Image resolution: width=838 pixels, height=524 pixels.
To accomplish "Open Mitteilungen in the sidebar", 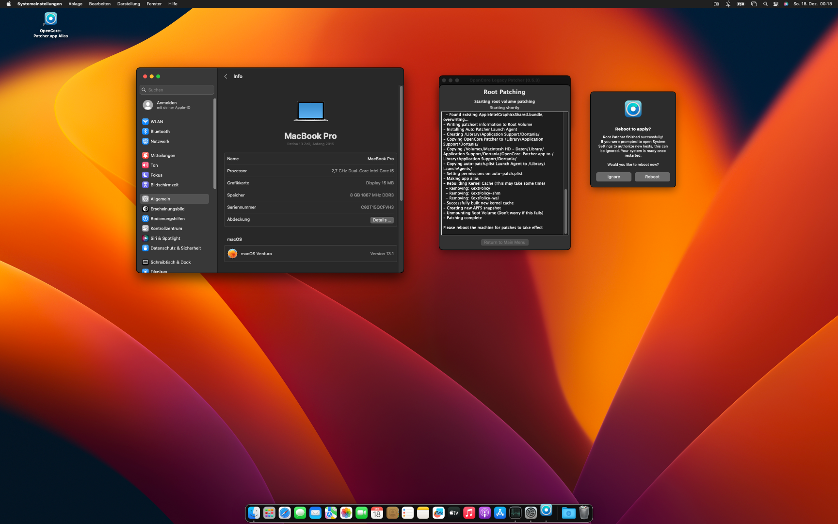I will pyautogui.click(x=162, y=156).
